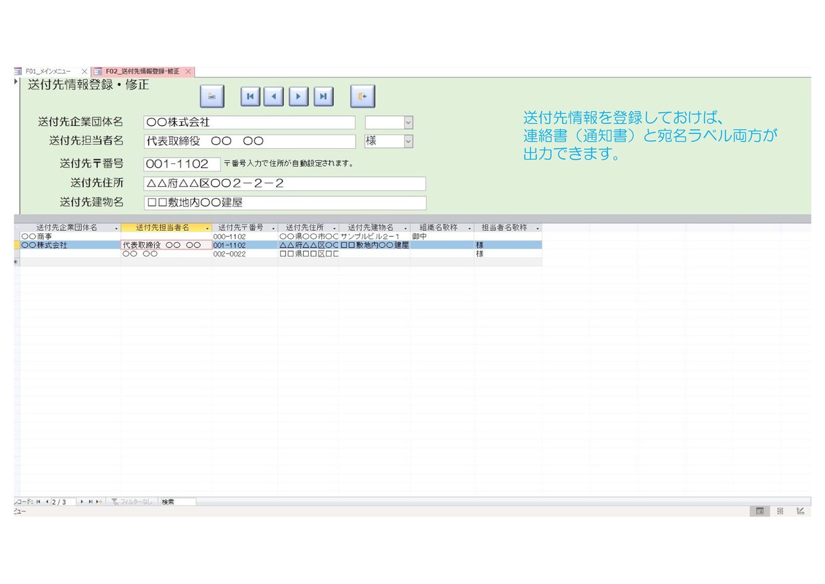The image size is (825, 584).
Task: Open filter arrow on 送付先住所 column header
Action: click(x=334, y=228)
